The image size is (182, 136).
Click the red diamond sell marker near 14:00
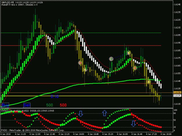(80, 63)
